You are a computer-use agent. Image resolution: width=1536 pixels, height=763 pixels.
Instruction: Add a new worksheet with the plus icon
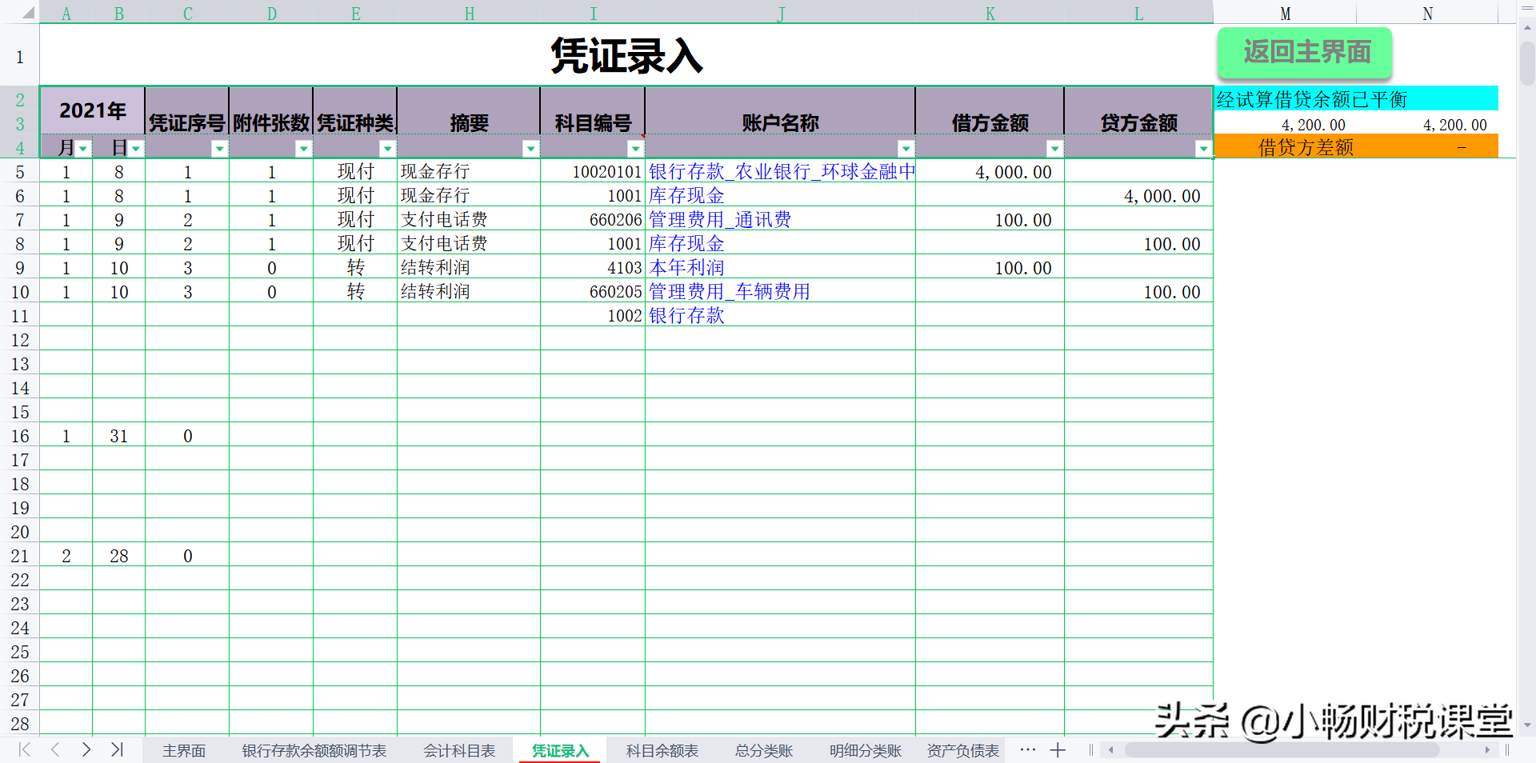(x=1058, y=750)
